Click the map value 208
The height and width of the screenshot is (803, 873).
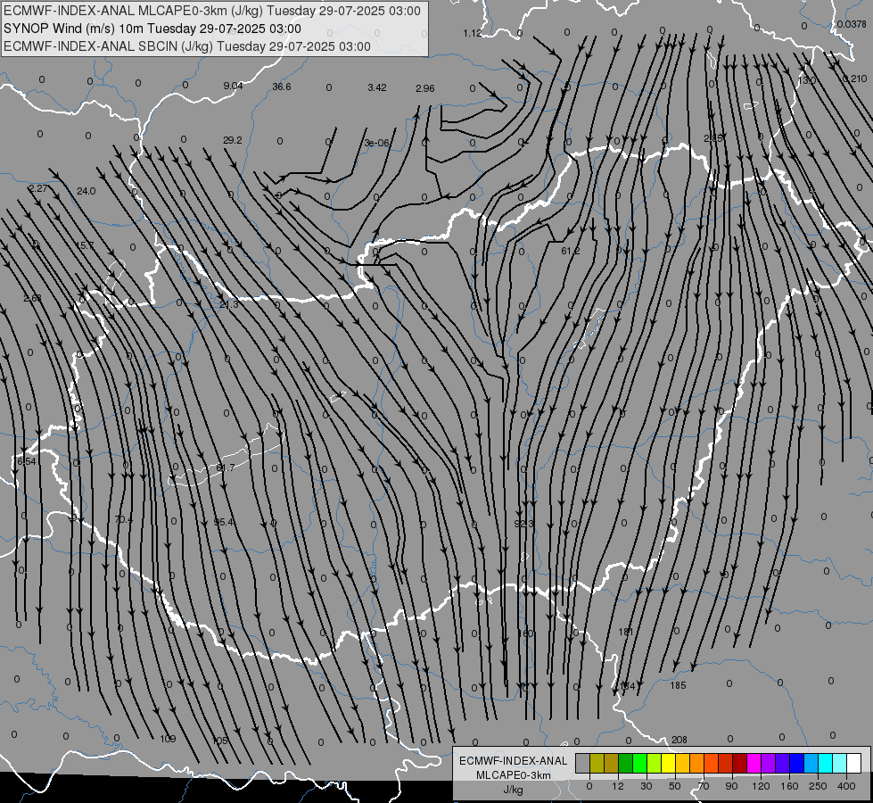coord(679,740)
